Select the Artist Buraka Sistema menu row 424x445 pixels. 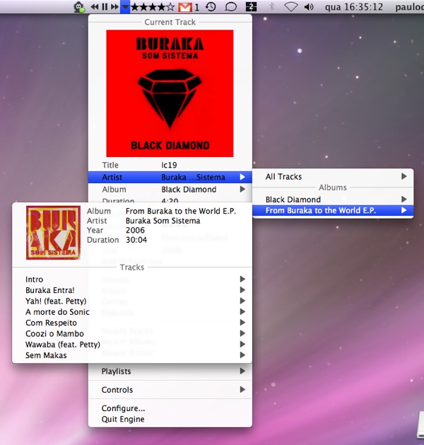(x=170, y=177)
